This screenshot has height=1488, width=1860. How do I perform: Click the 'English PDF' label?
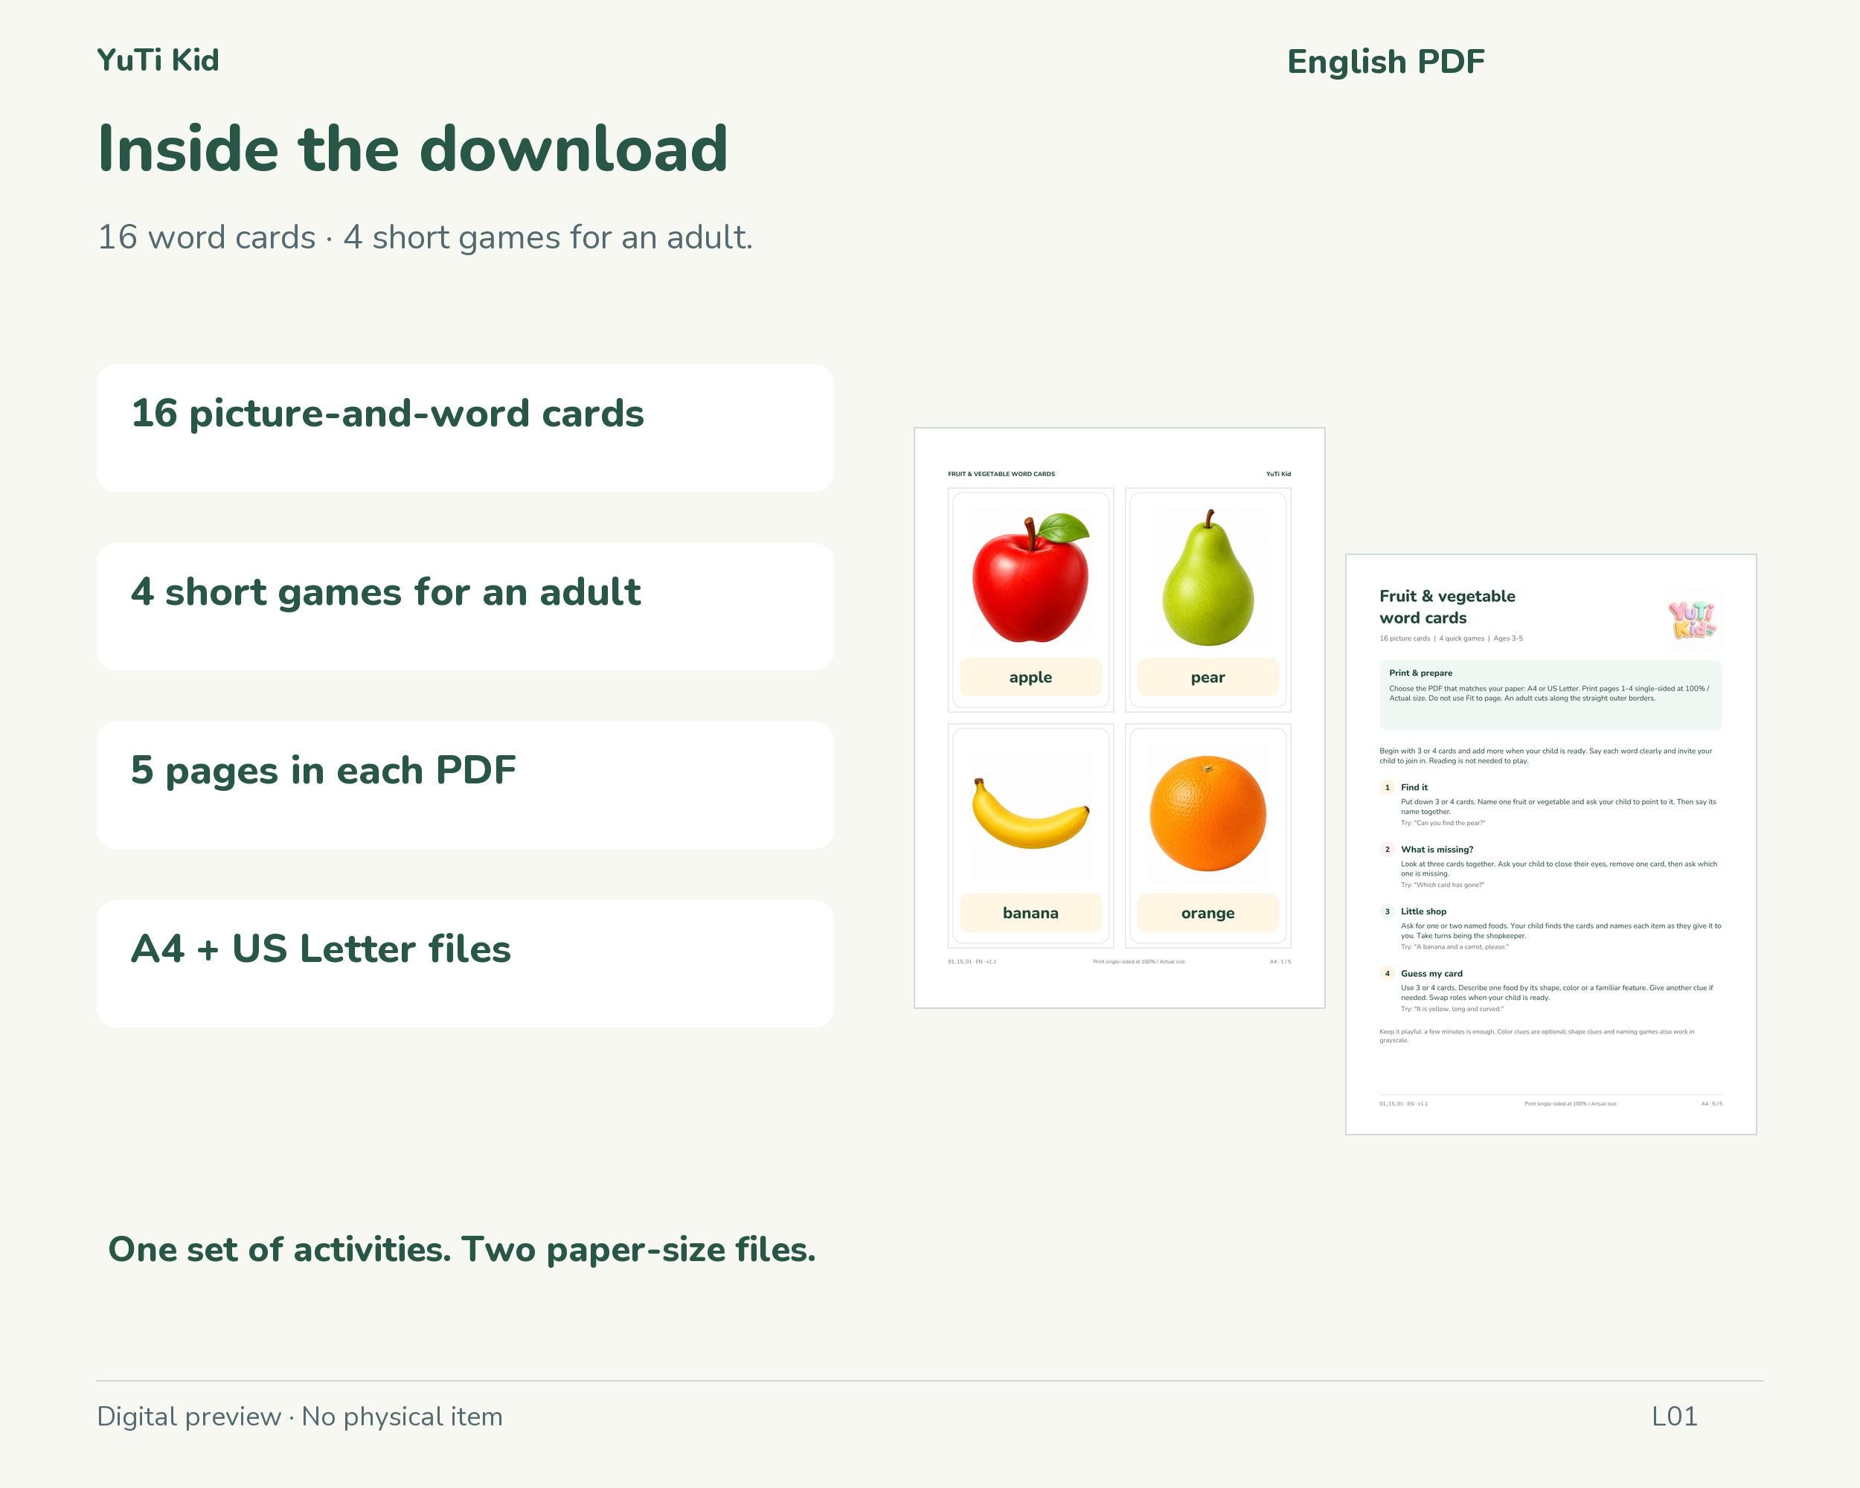[1385, 62]
